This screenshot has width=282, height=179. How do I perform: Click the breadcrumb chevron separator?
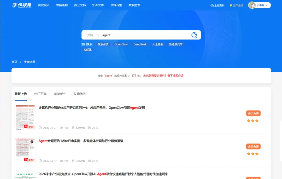coord(21,62)
